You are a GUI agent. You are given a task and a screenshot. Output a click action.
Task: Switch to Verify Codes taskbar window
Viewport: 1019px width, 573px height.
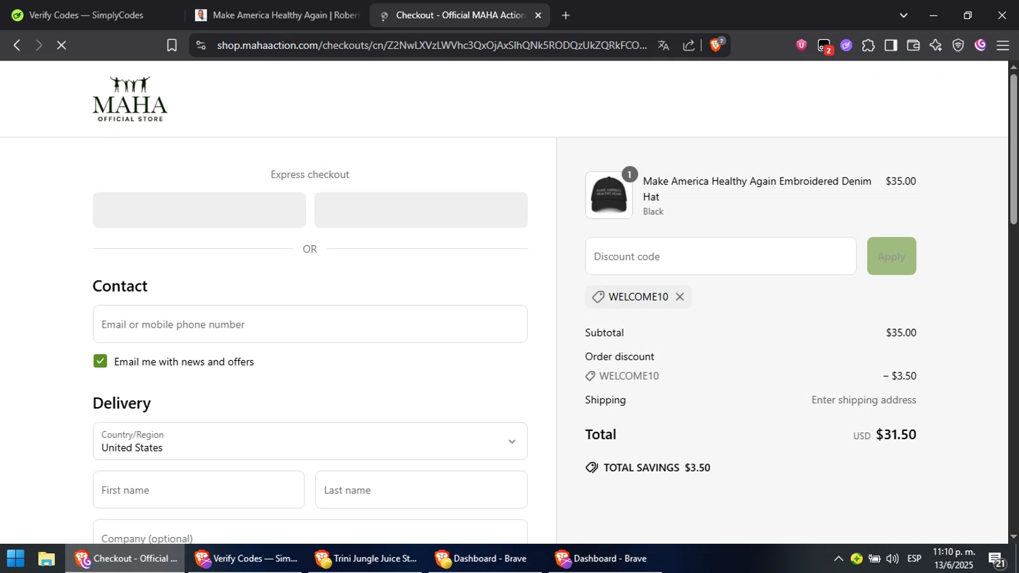(245, 559)
